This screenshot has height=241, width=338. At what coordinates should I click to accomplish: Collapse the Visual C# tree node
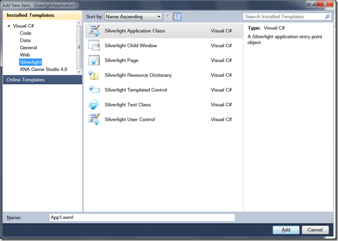[x=8, y=26]
